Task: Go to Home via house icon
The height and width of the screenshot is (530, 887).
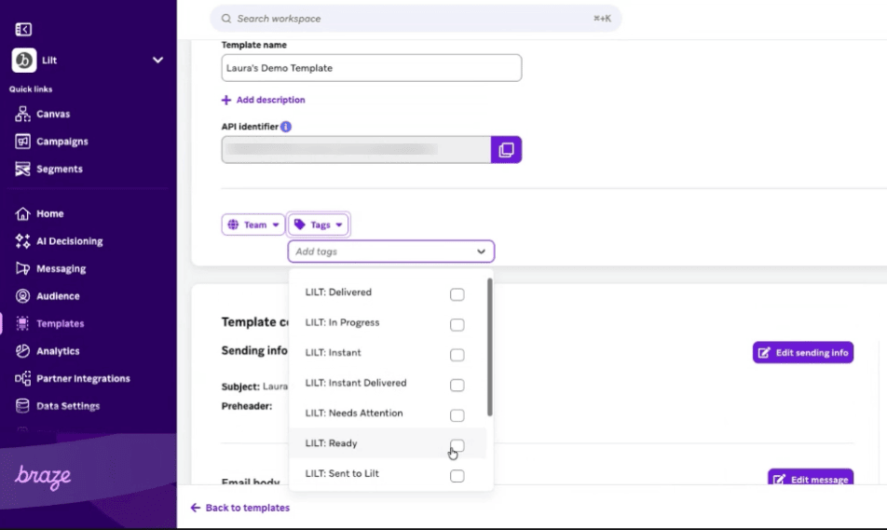Action: 22,213
